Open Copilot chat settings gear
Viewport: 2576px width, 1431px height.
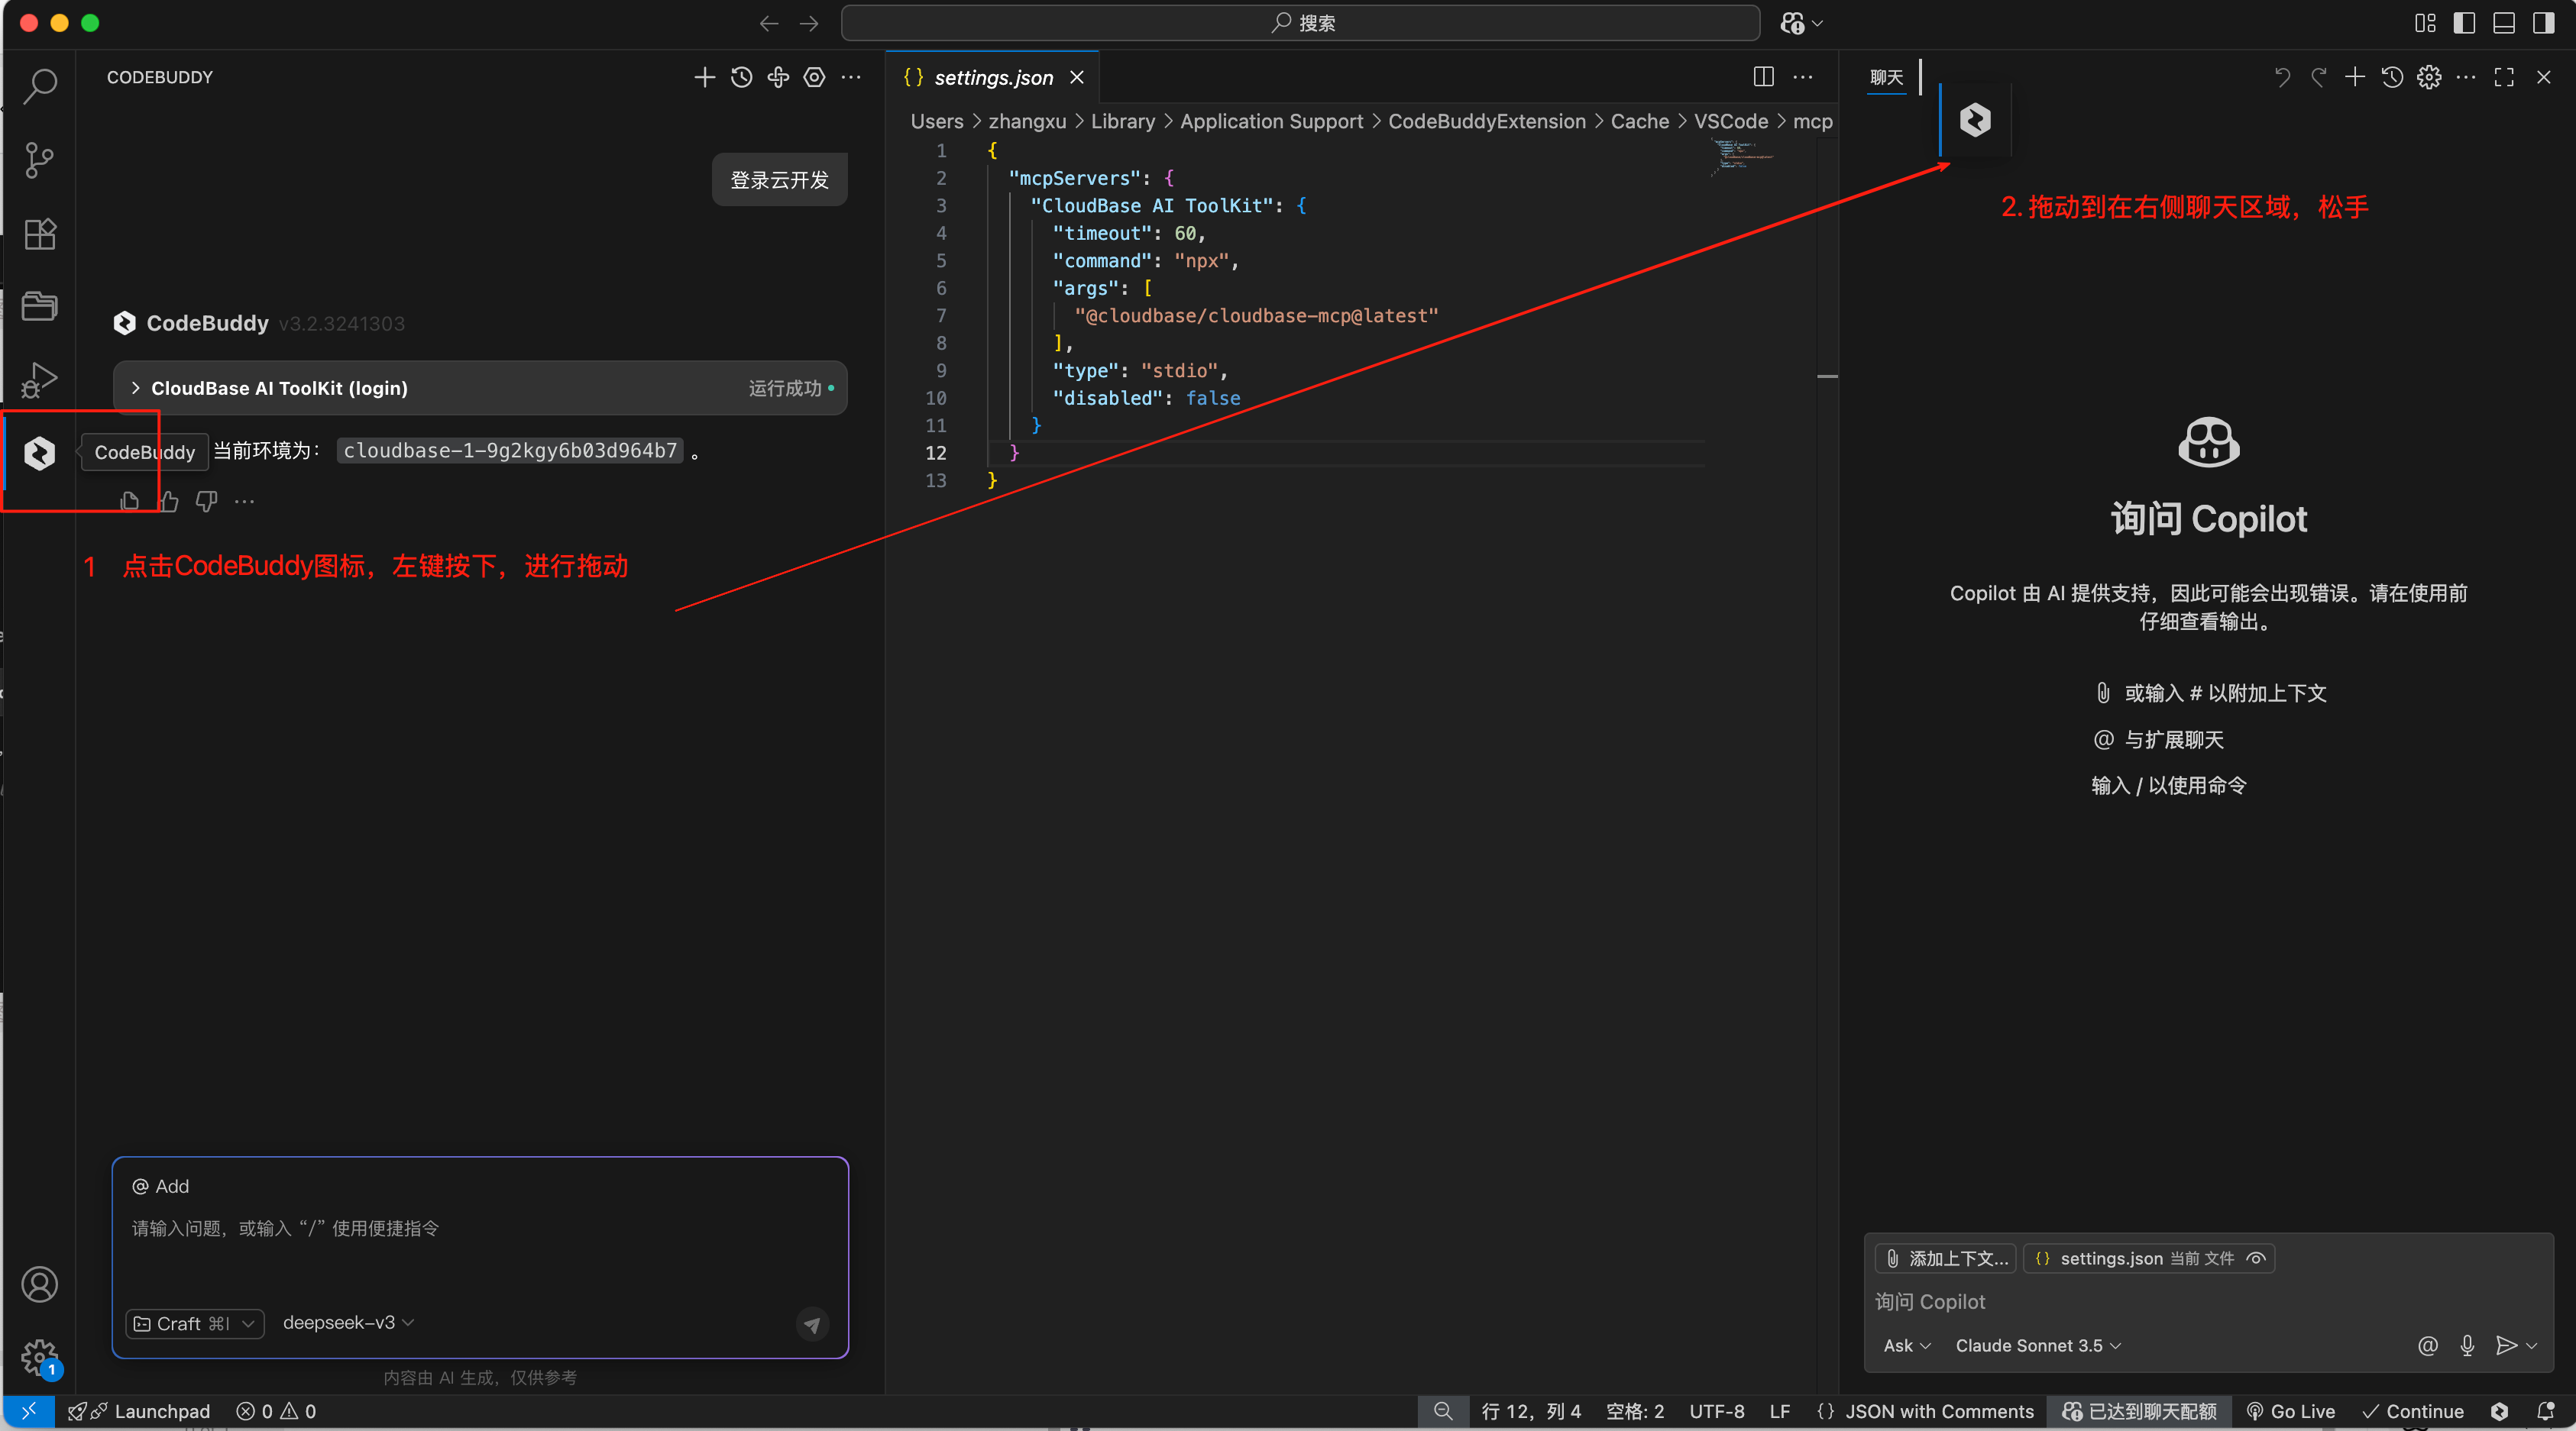(x=2429, y=77)
